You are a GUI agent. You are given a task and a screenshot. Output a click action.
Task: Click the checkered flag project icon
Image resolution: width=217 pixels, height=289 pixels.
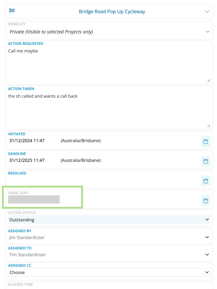(x=12, y=11)
